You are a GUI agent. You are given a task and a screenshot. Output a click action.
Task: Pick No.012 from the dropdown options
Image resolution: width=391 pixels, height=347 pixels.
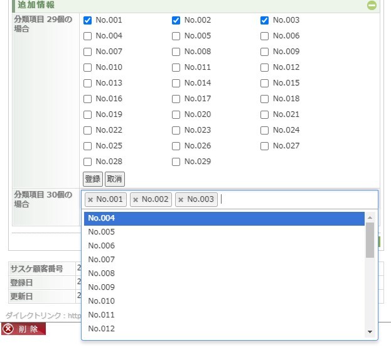tap(223, 329)
